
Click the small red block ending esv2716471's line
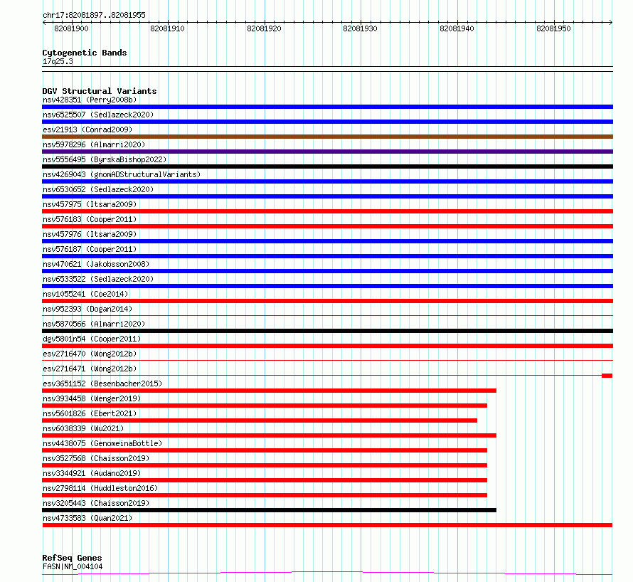[607, 376]
